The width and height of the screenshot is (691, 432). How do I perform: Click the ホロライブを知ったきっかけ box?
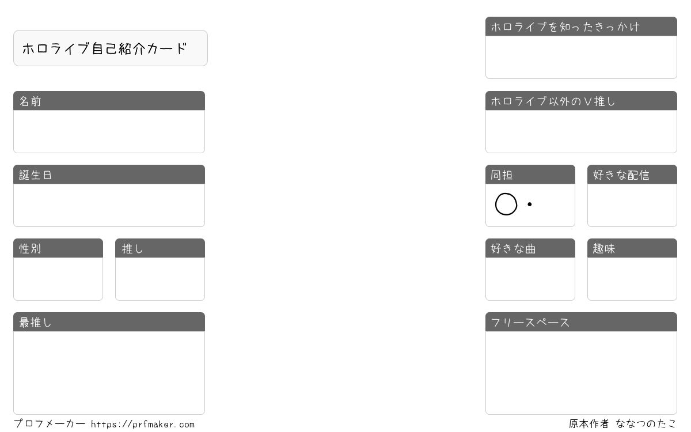(581, 57)
